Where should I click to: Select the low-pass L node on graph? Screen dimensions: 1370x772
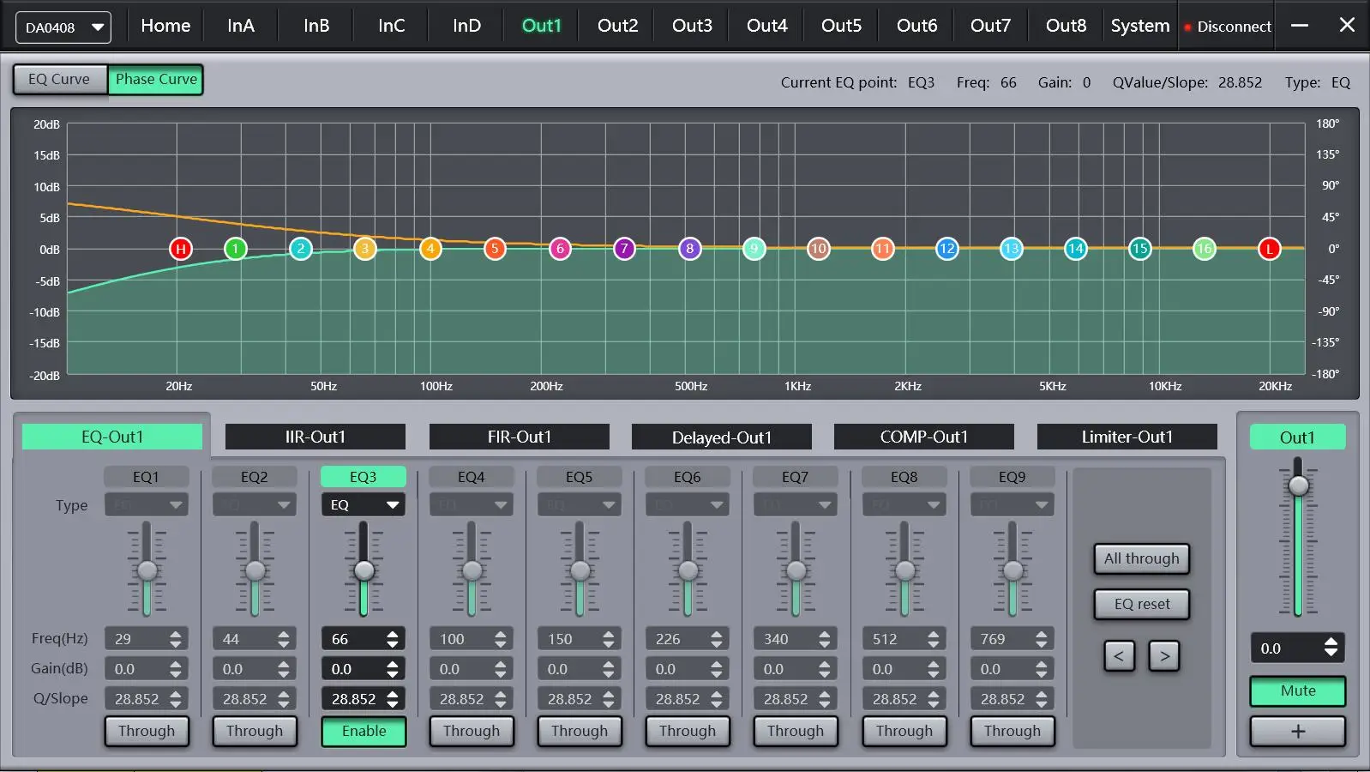point(1269,249)
